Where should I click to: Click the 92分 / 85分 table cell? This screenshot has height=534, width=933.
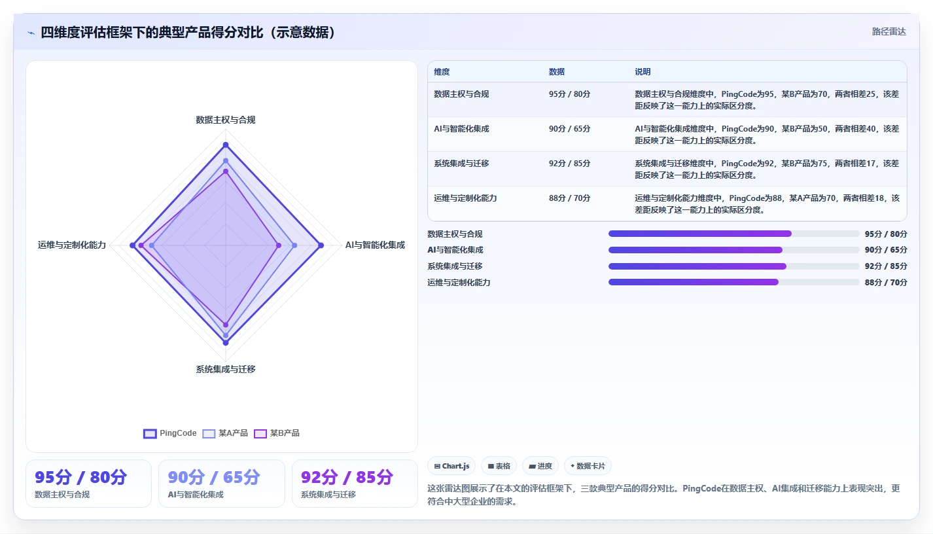click(570, 164)
